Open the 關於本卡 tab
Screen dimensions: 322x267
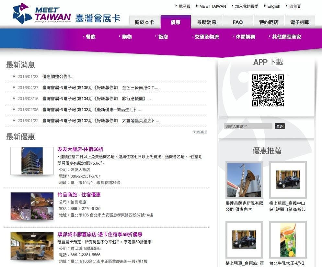[x=144, y=22]
